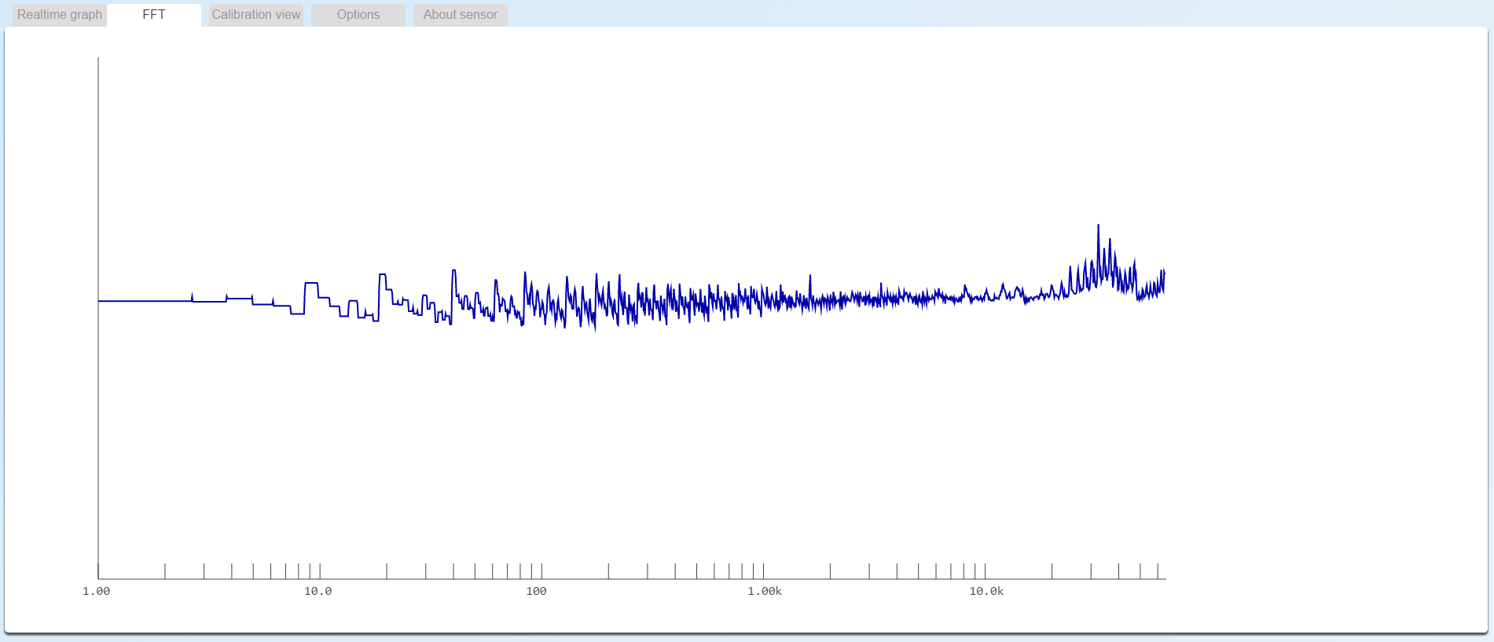Click the 1.00 frequency axis label
The width and height of the screenshot is (1494, 642).
97,592
